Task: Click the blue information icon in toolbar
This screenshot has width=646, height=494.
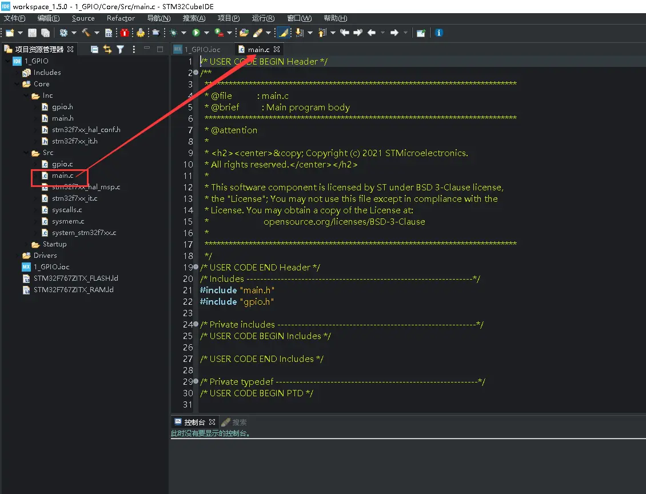Action: click(438, 33)
